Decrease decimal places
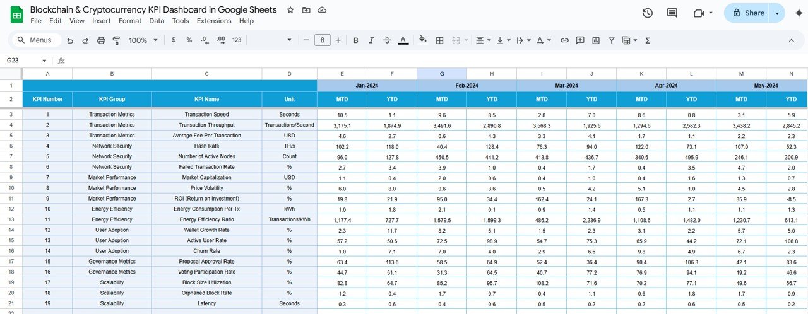Screen dimensions: 808x314 coord(205,40)
